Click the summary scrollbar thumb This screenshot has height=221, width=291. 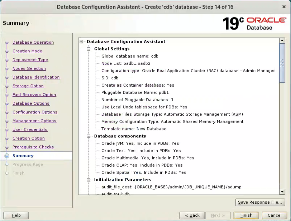tap(282, 63)
